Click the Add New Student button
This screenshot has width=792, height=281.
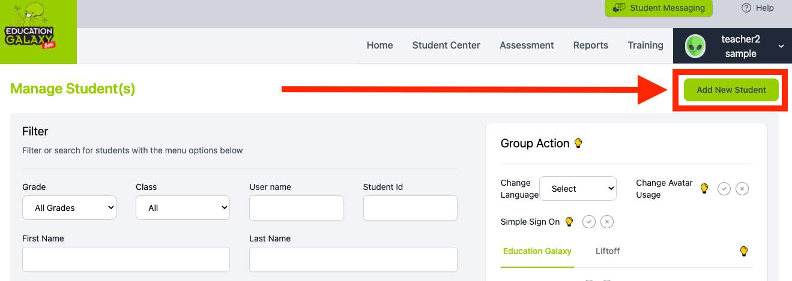[731, 90]
